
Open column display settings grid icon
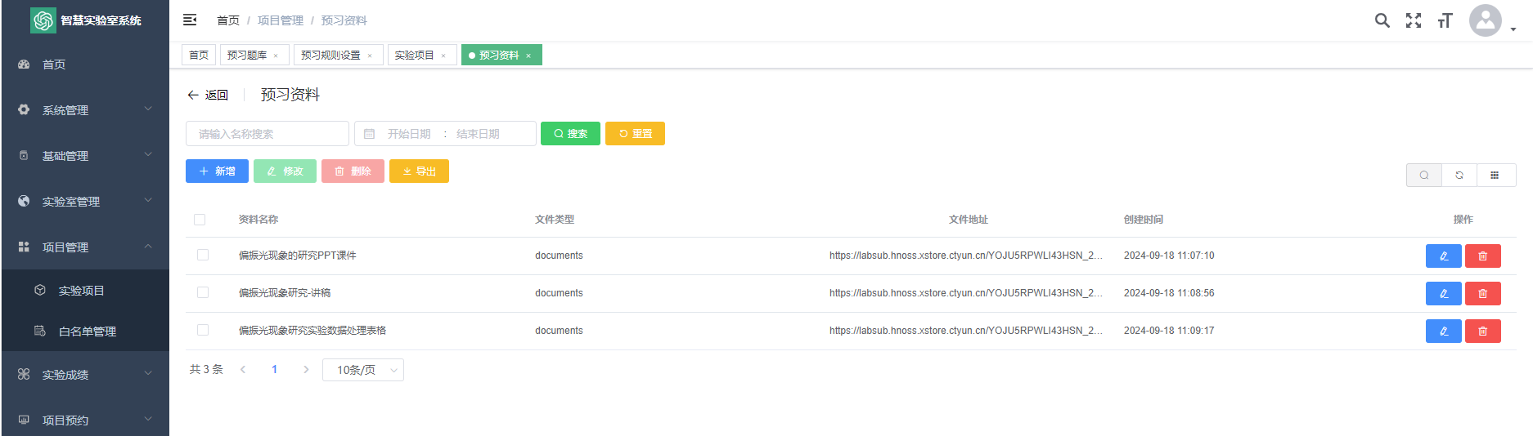coord(1495,176)
